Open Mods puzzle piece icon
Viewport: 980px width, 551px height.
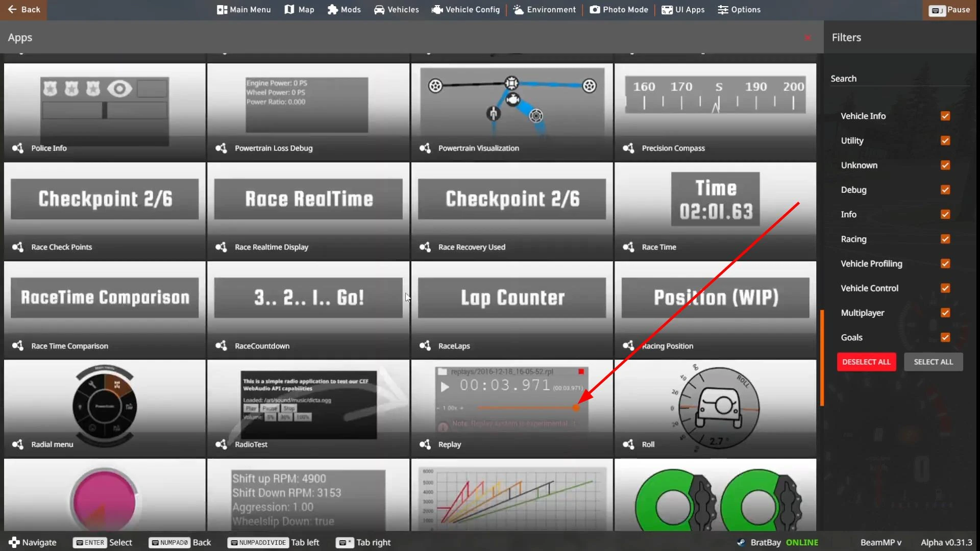pyautogui.click(x=332, y=10)
